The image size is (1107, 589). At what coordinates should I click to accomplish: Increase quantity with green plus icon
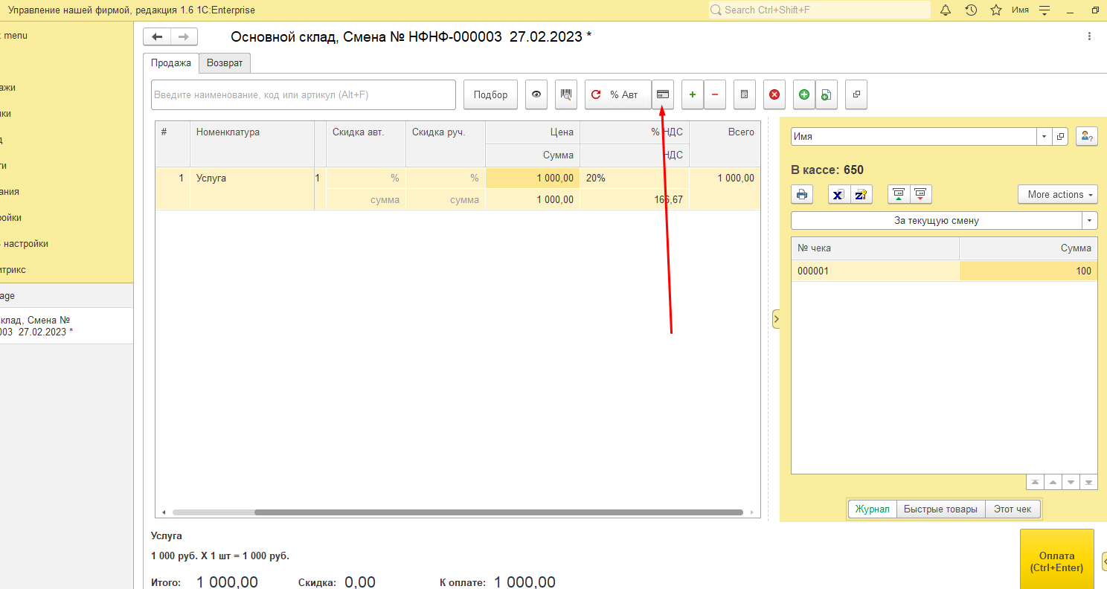coord(693,94)
